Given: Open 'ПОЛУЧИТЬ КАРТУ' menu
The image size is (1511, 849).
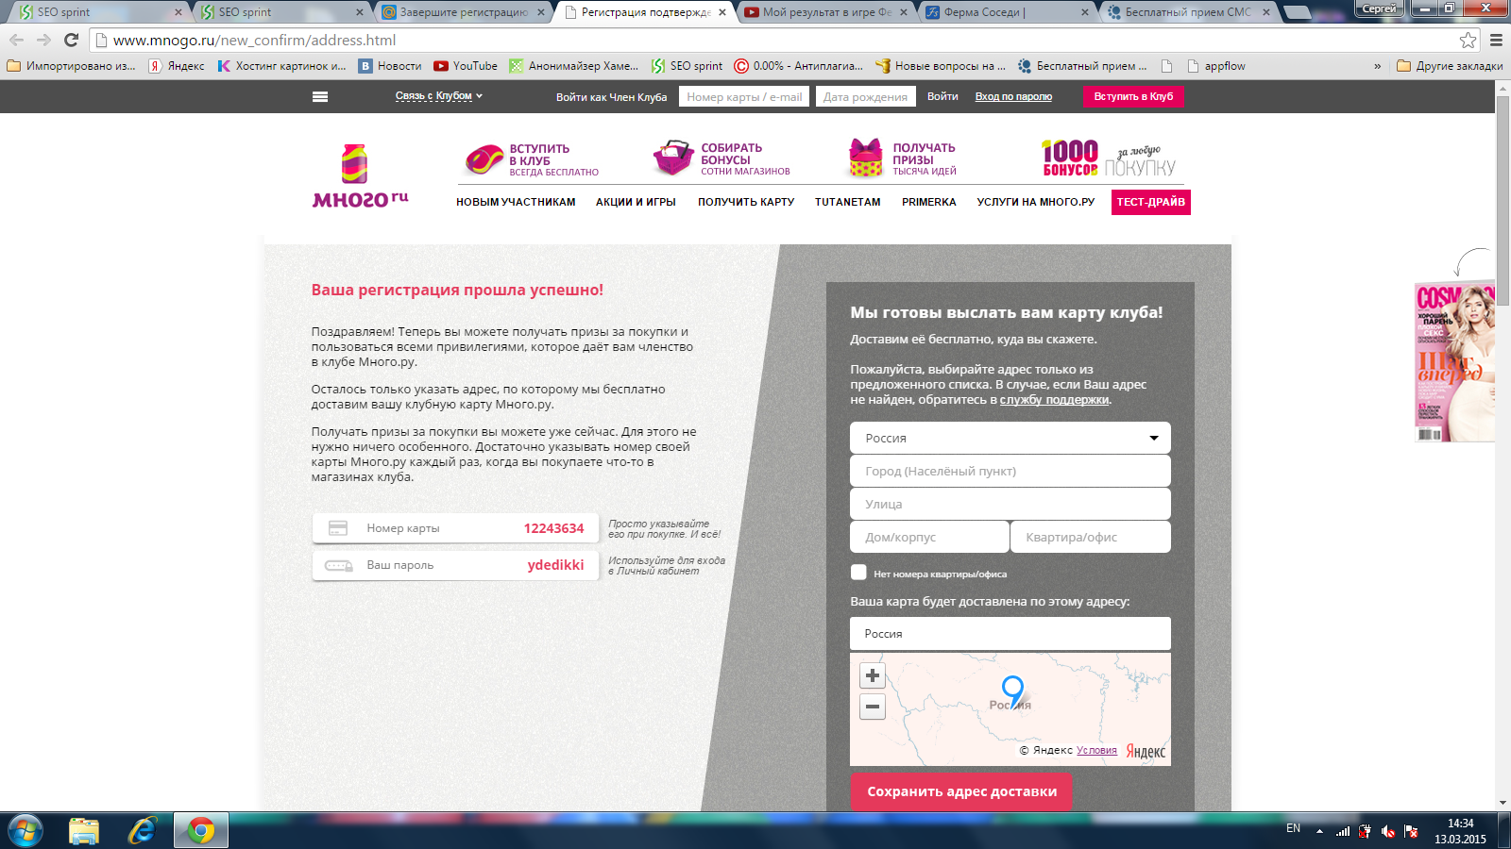Looking at the screenshot, I should (746, 202).
